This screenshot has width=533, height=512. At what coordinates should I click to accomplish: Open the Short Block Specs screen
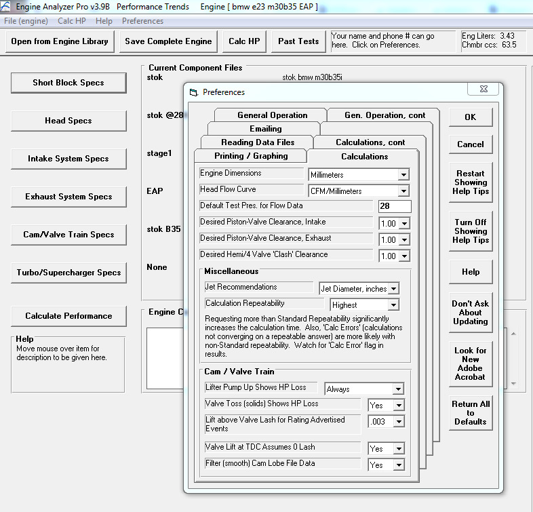pos(68,83)
